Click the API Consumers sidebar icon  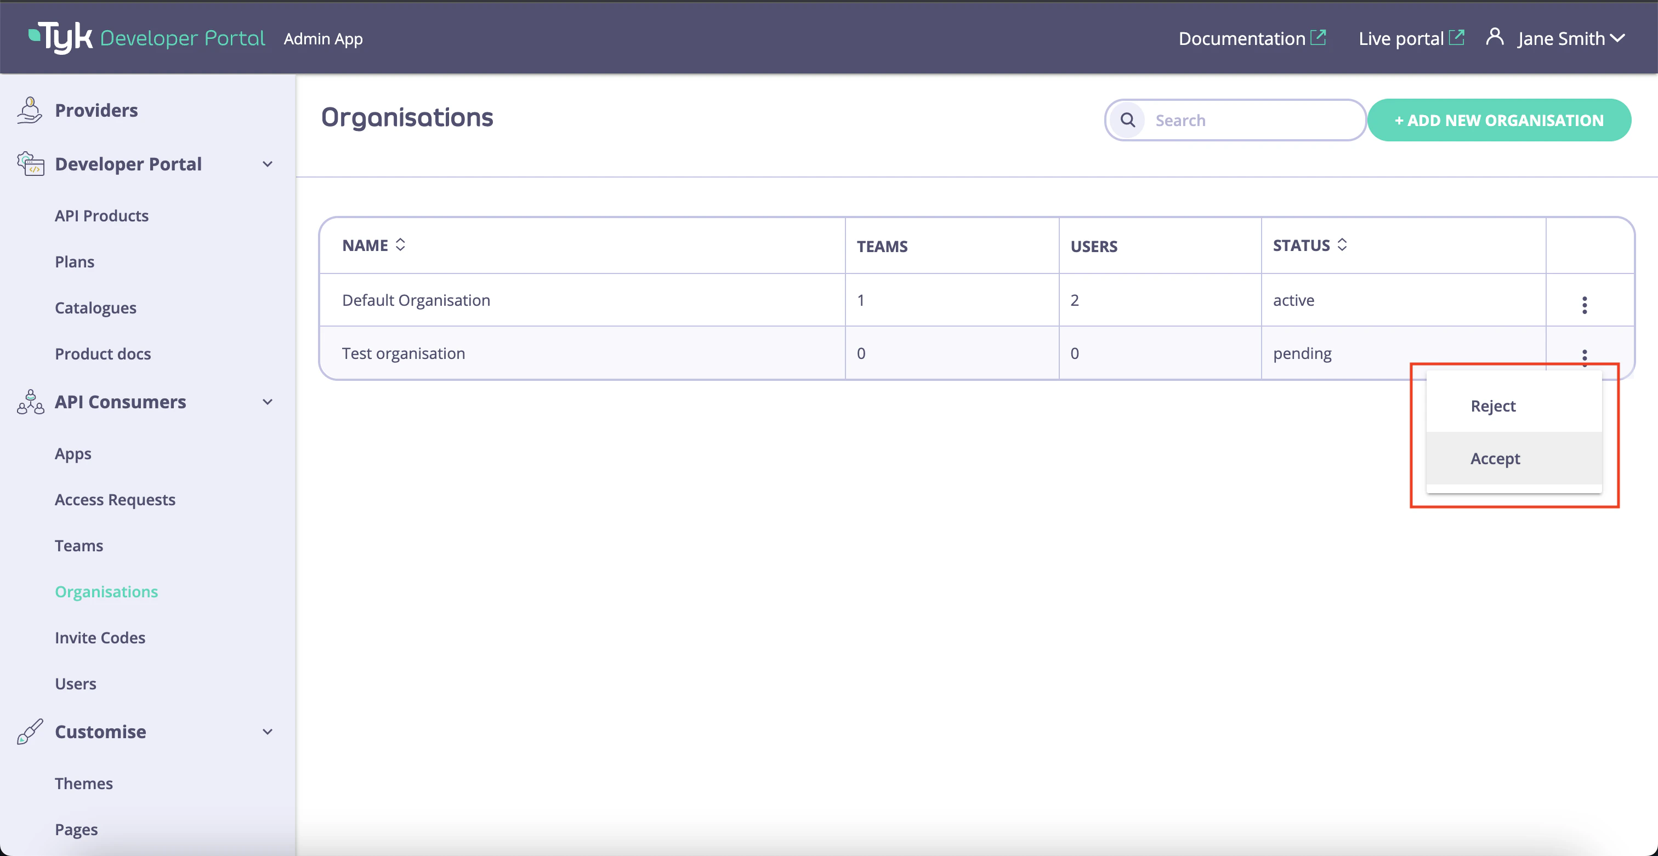(x=29, y=402)
